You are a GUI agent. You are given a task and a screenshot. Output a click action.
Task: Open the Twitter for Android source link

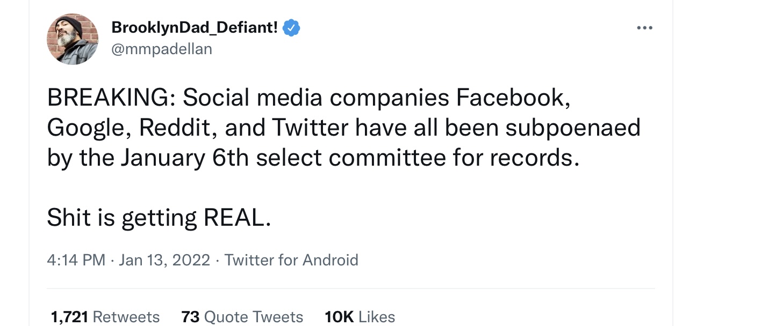pos(291,260)
